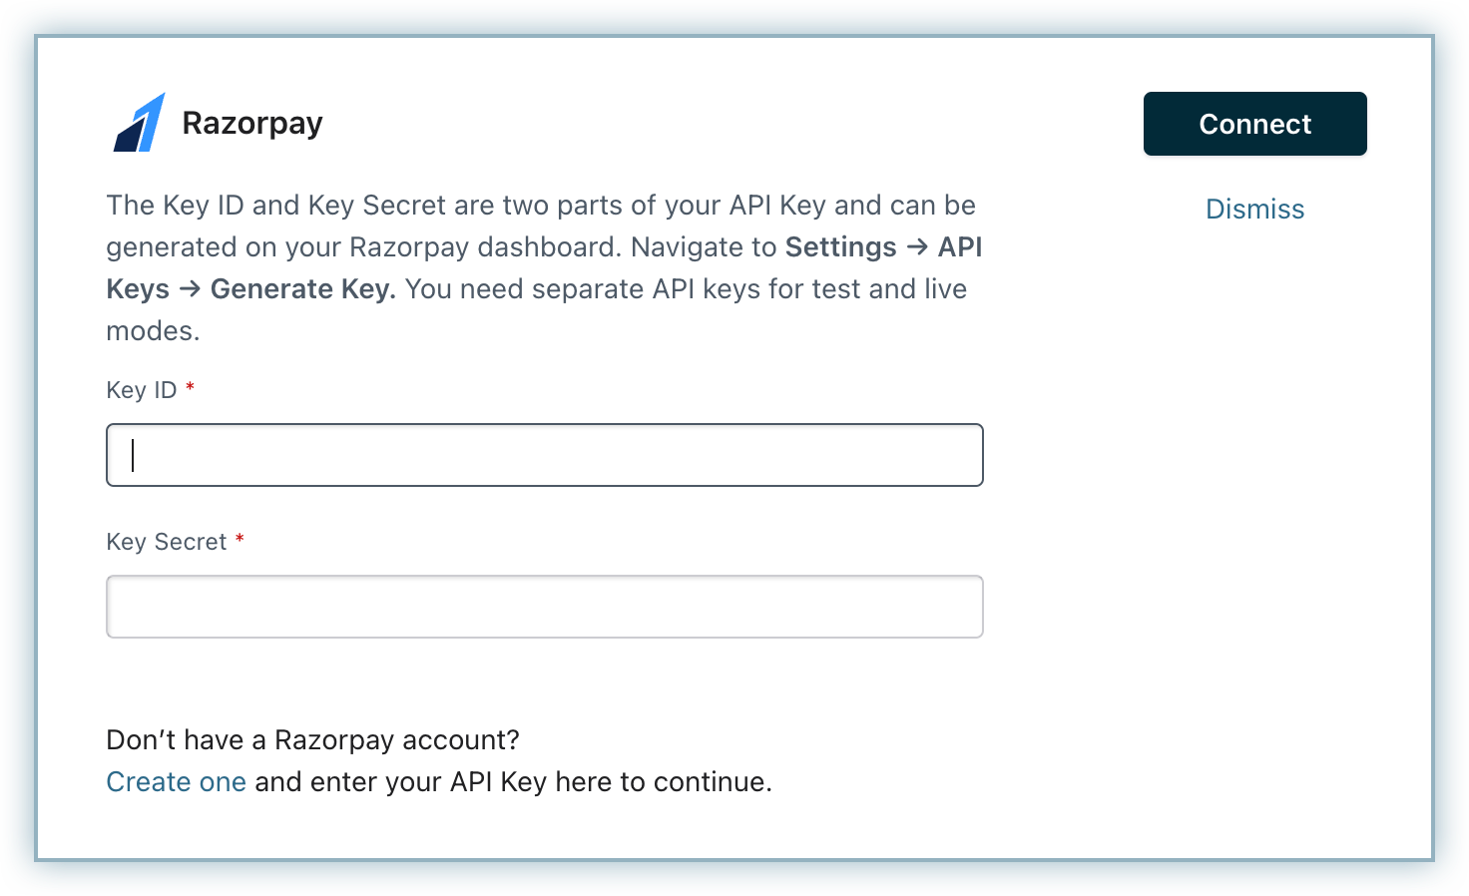
Task: Click the arrow icon before Generate Key
Action: pyautogui.click(x=190, y=288)
